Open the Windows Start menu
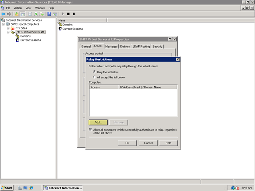Screen dimensions: 255x191 click(7, 188)
